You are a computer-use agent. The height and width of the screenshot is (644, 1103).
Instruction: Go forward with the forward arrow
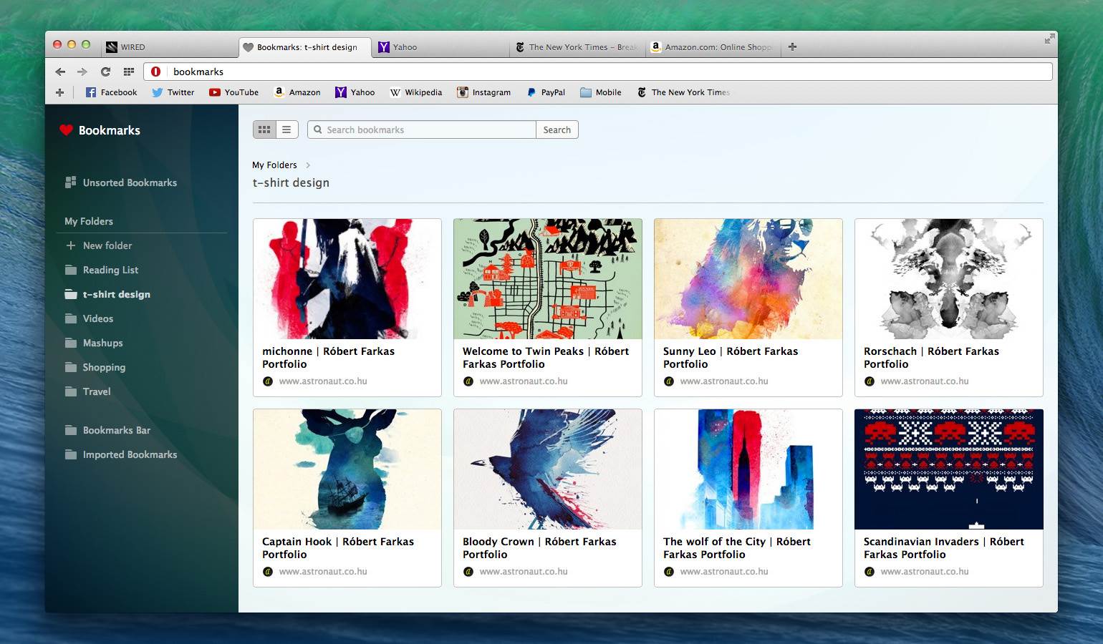(82, 72)
